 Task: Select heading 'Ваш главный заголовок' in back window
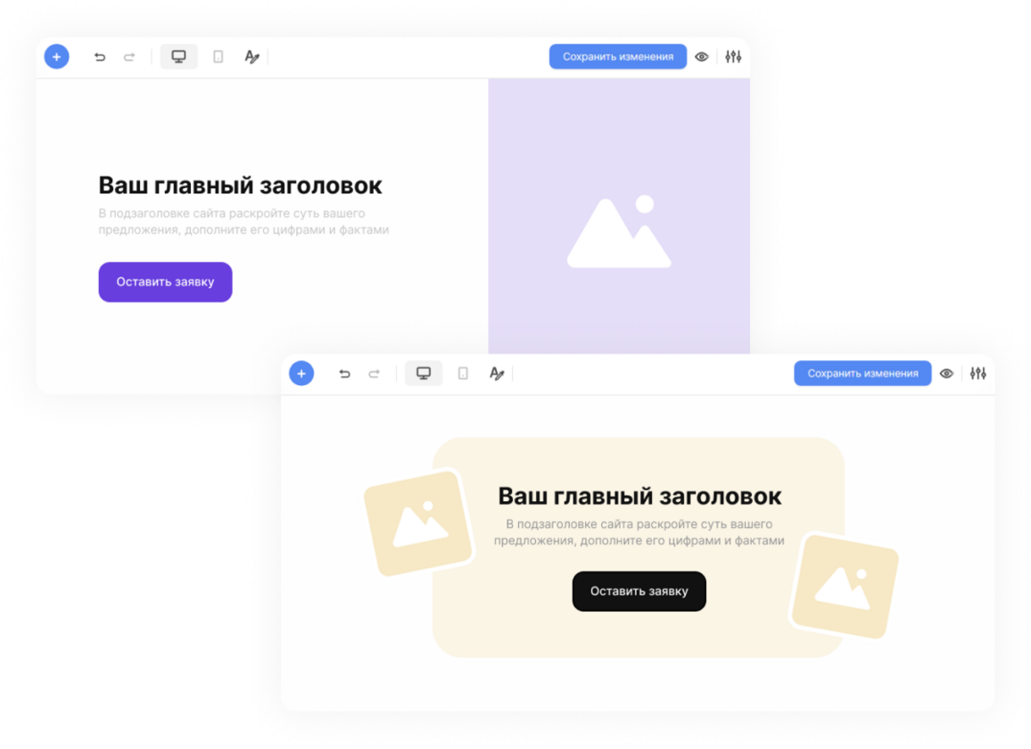(x=240, y=185)
